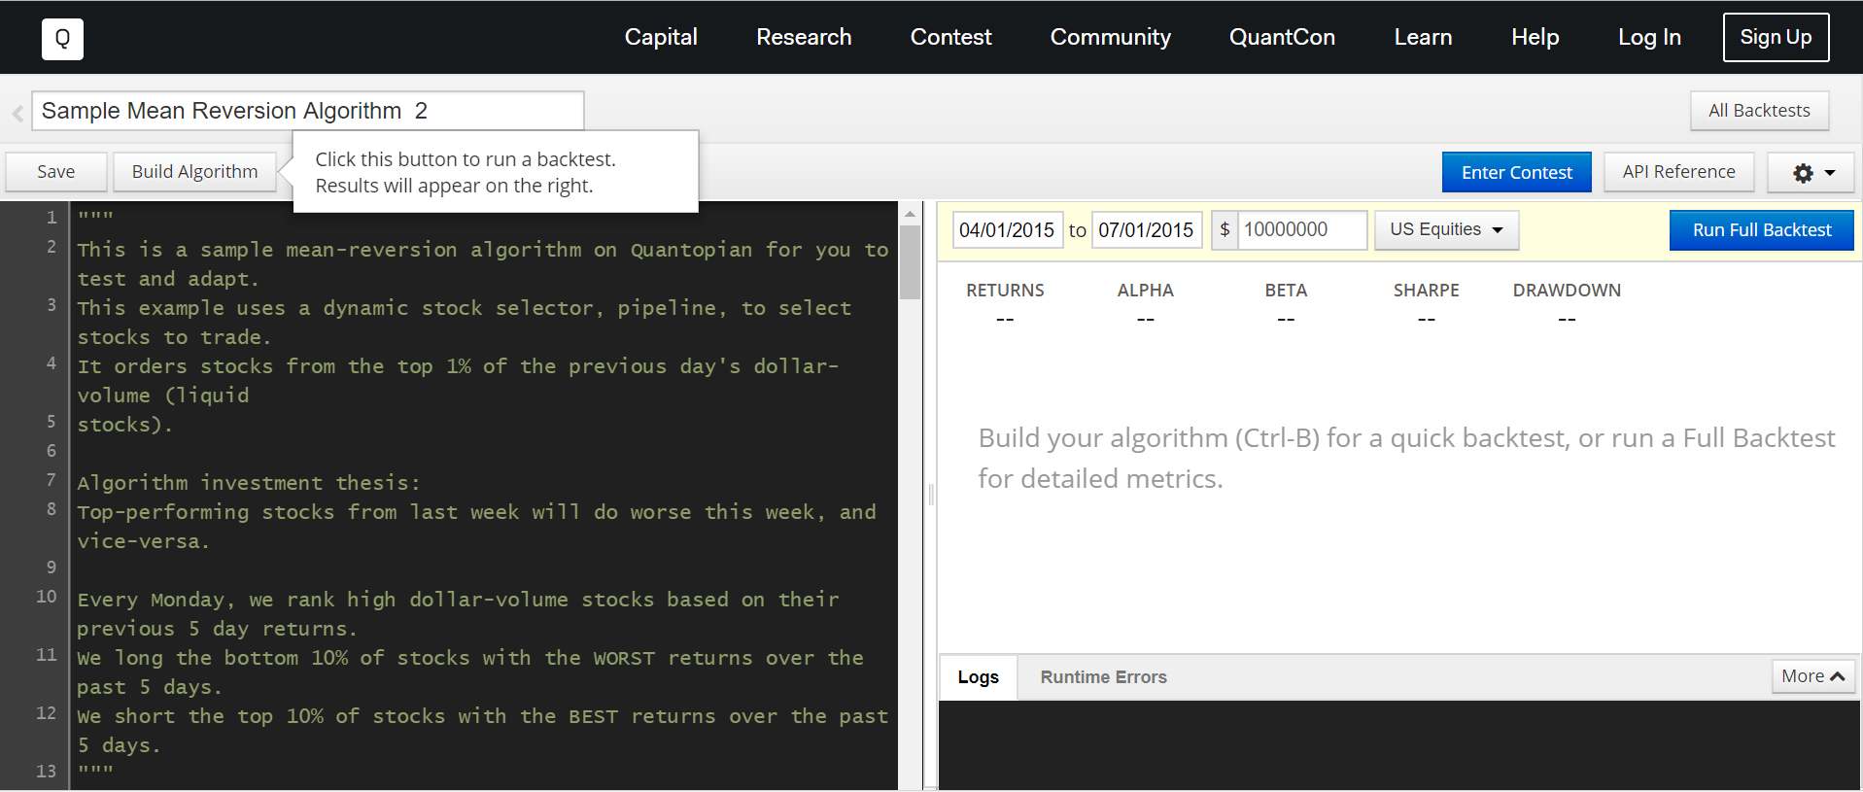Open the QuantCon nav item
Screen dimensions: 1863x792
[1282, 37]
